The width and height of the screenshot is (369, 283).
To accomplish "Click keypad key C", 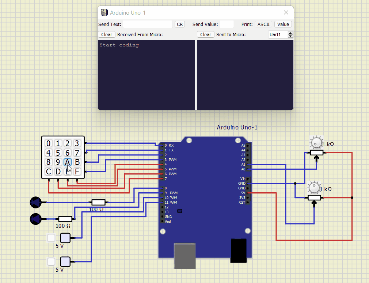I will point(49,171).
